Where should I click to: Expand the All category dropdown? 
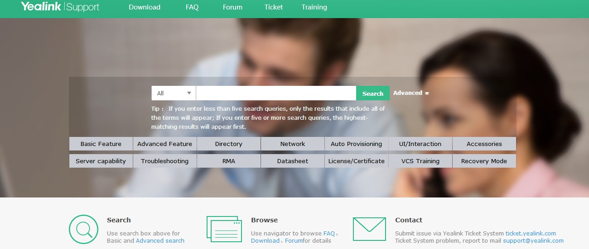[174, 93]
